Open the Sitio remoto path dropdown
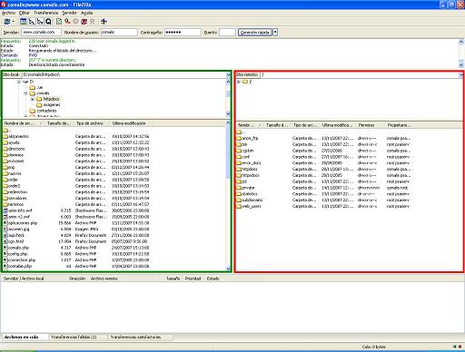The image size is (465, 352). 461,74
